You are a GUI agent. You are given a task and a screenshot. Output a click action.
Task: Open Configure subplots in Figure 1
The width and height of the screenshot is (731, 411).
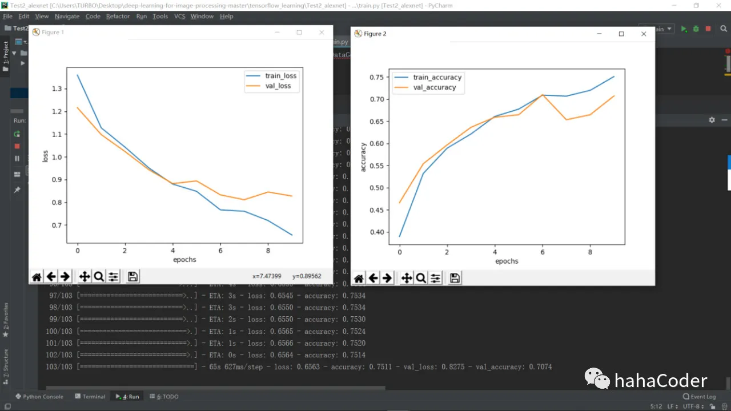[113, 277]
